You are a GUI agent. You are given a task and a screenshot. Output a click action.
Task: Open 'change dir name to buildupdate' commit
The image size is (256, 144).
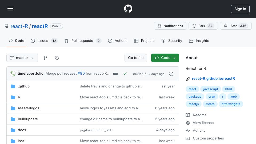tap(111, 119)
